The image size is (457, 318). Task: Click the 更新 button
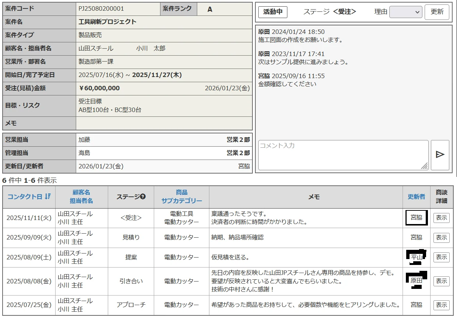click(x=437, y=12)
